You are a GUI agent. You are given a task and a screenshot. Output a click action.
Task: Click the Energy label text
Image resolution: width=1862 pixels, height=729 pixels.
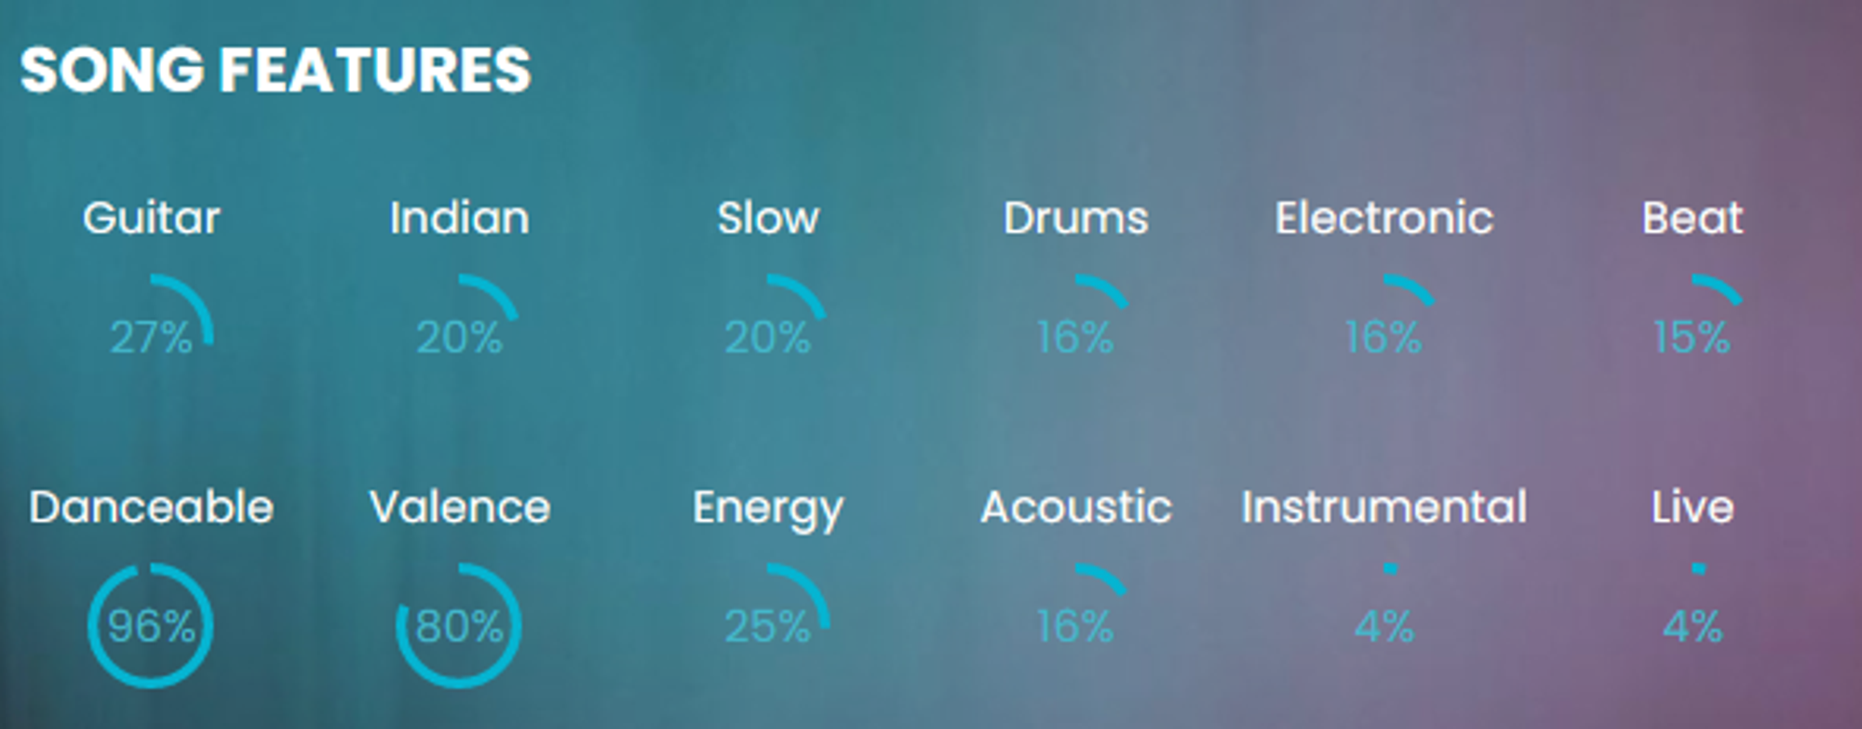pyautogui.click(x=767, y=510)
